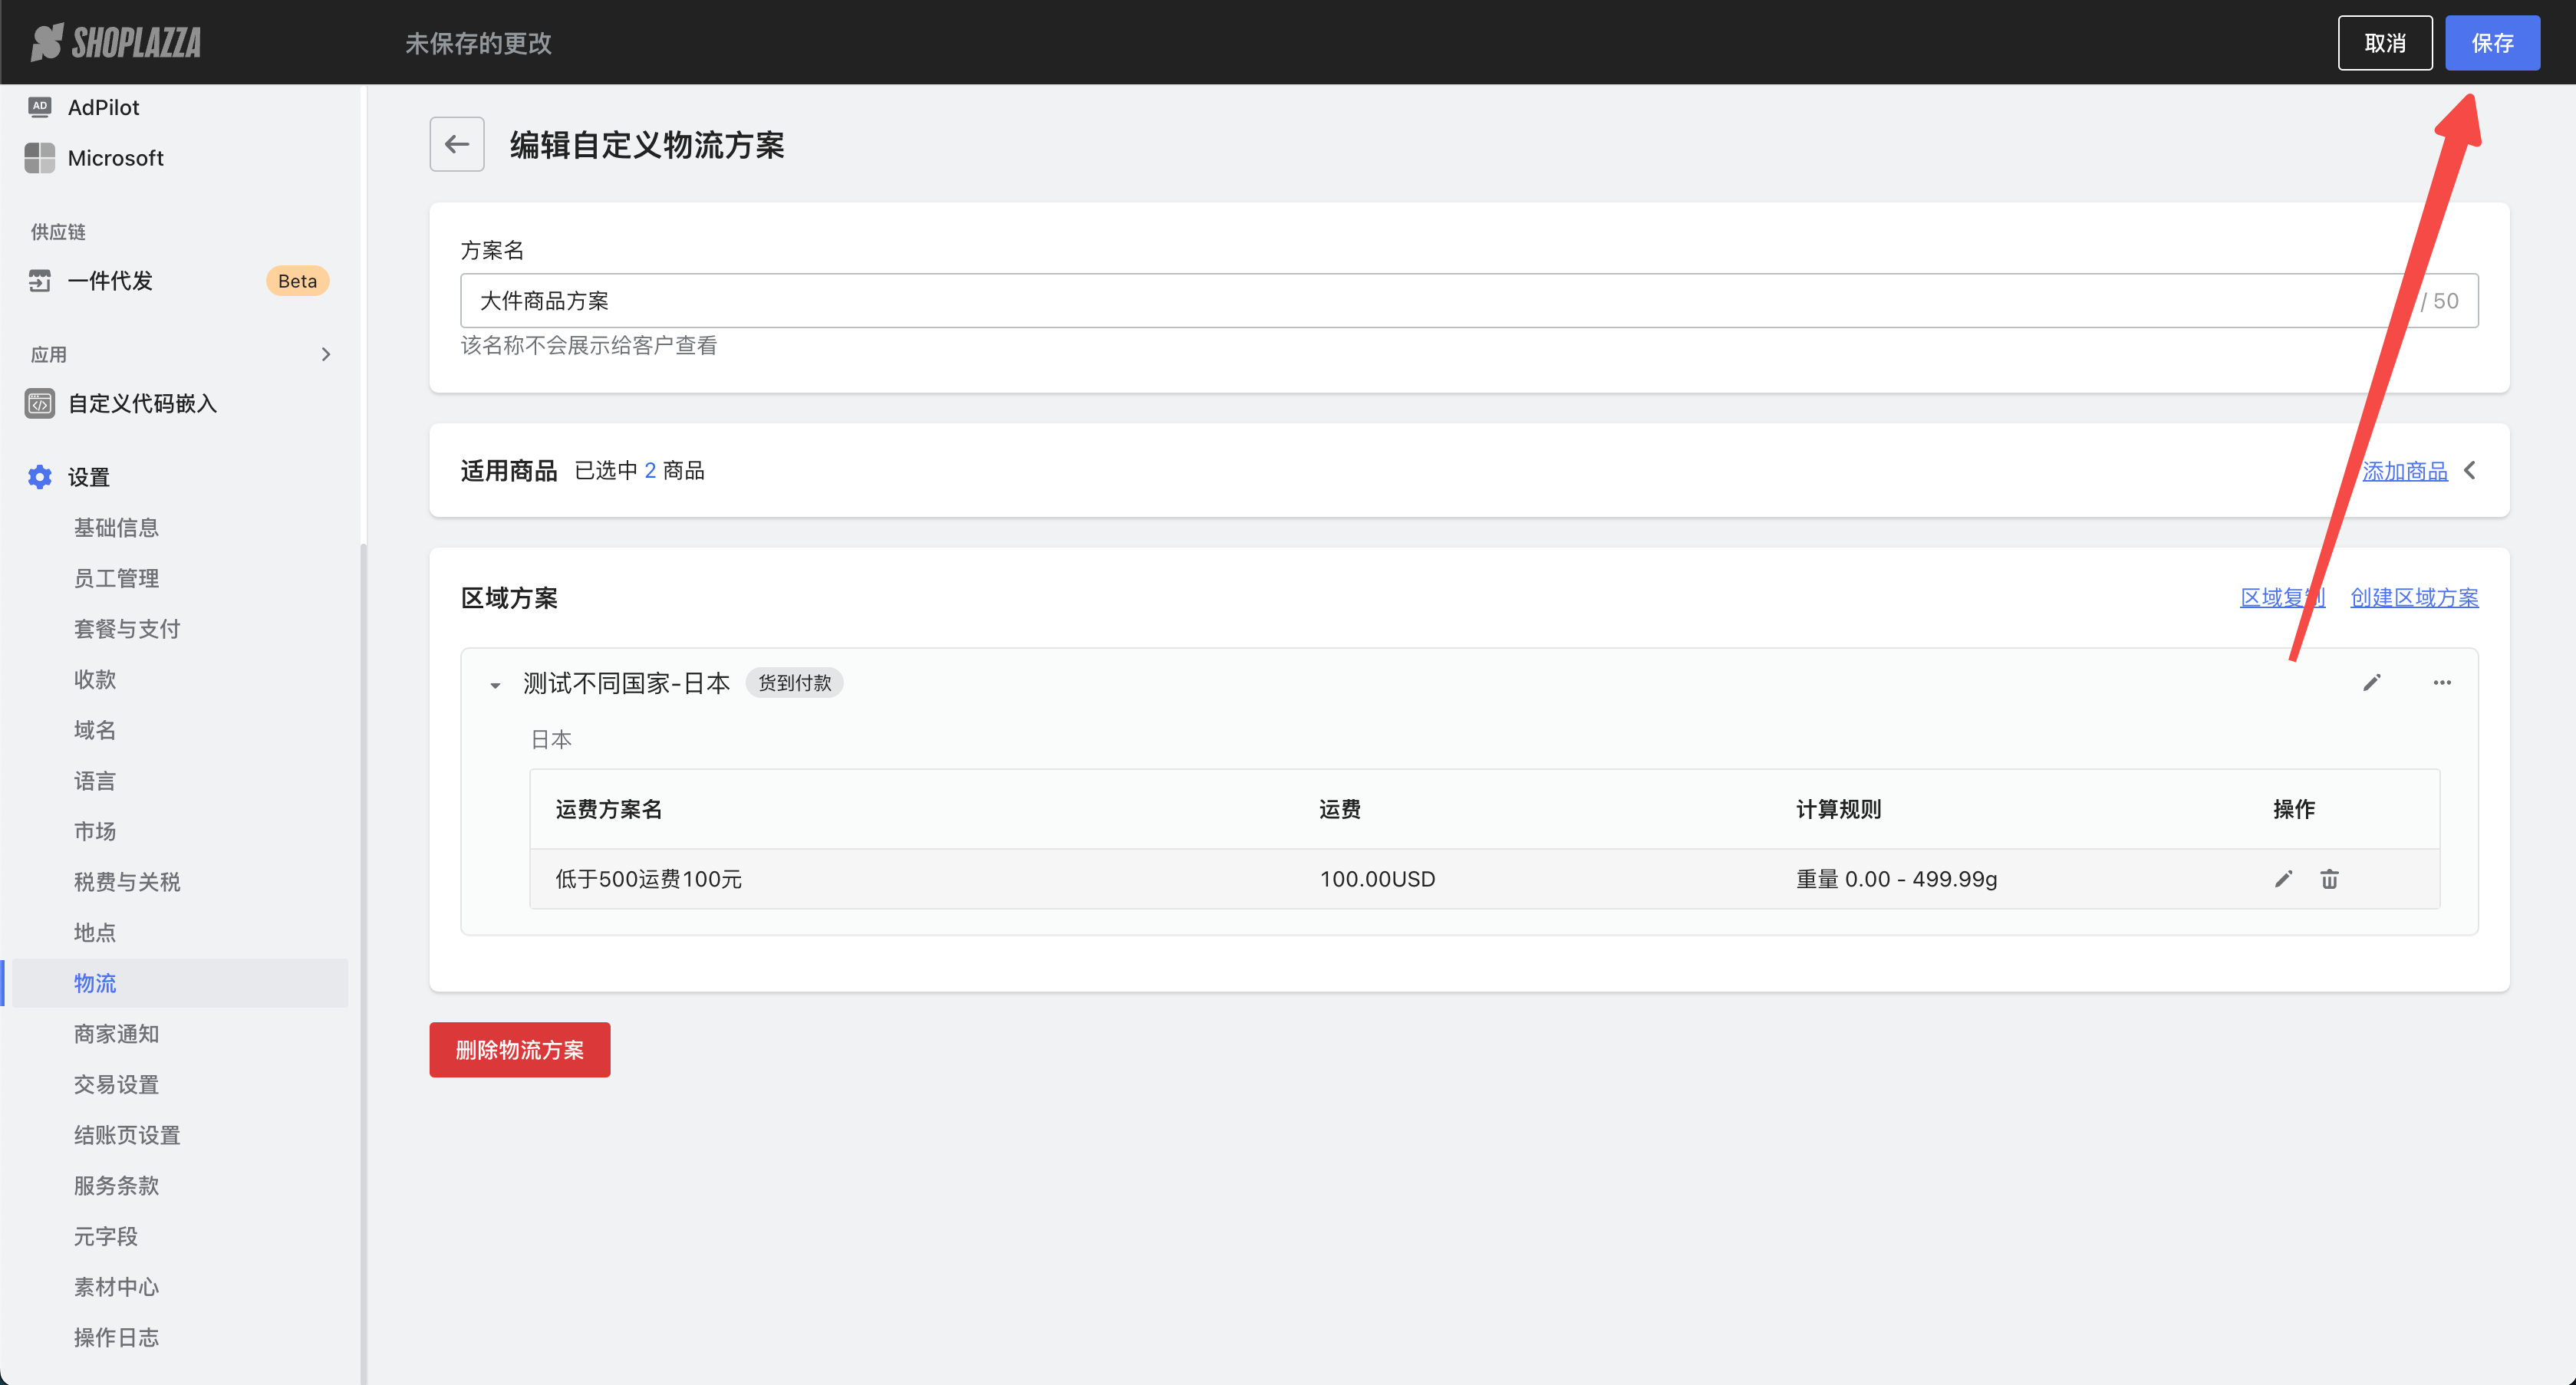The height and width of the screenshot is (1385, 2576).
Task: Focus the 方案名 input field
Action: click(1469, 300)
